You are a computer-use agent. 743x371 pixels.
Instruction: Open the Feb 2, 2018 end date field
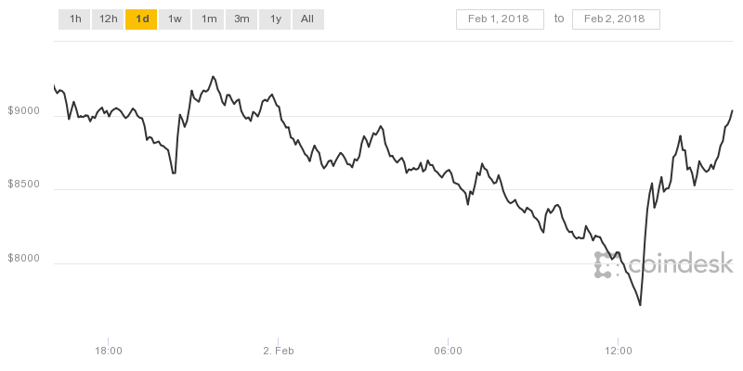[x=616, y=19]
